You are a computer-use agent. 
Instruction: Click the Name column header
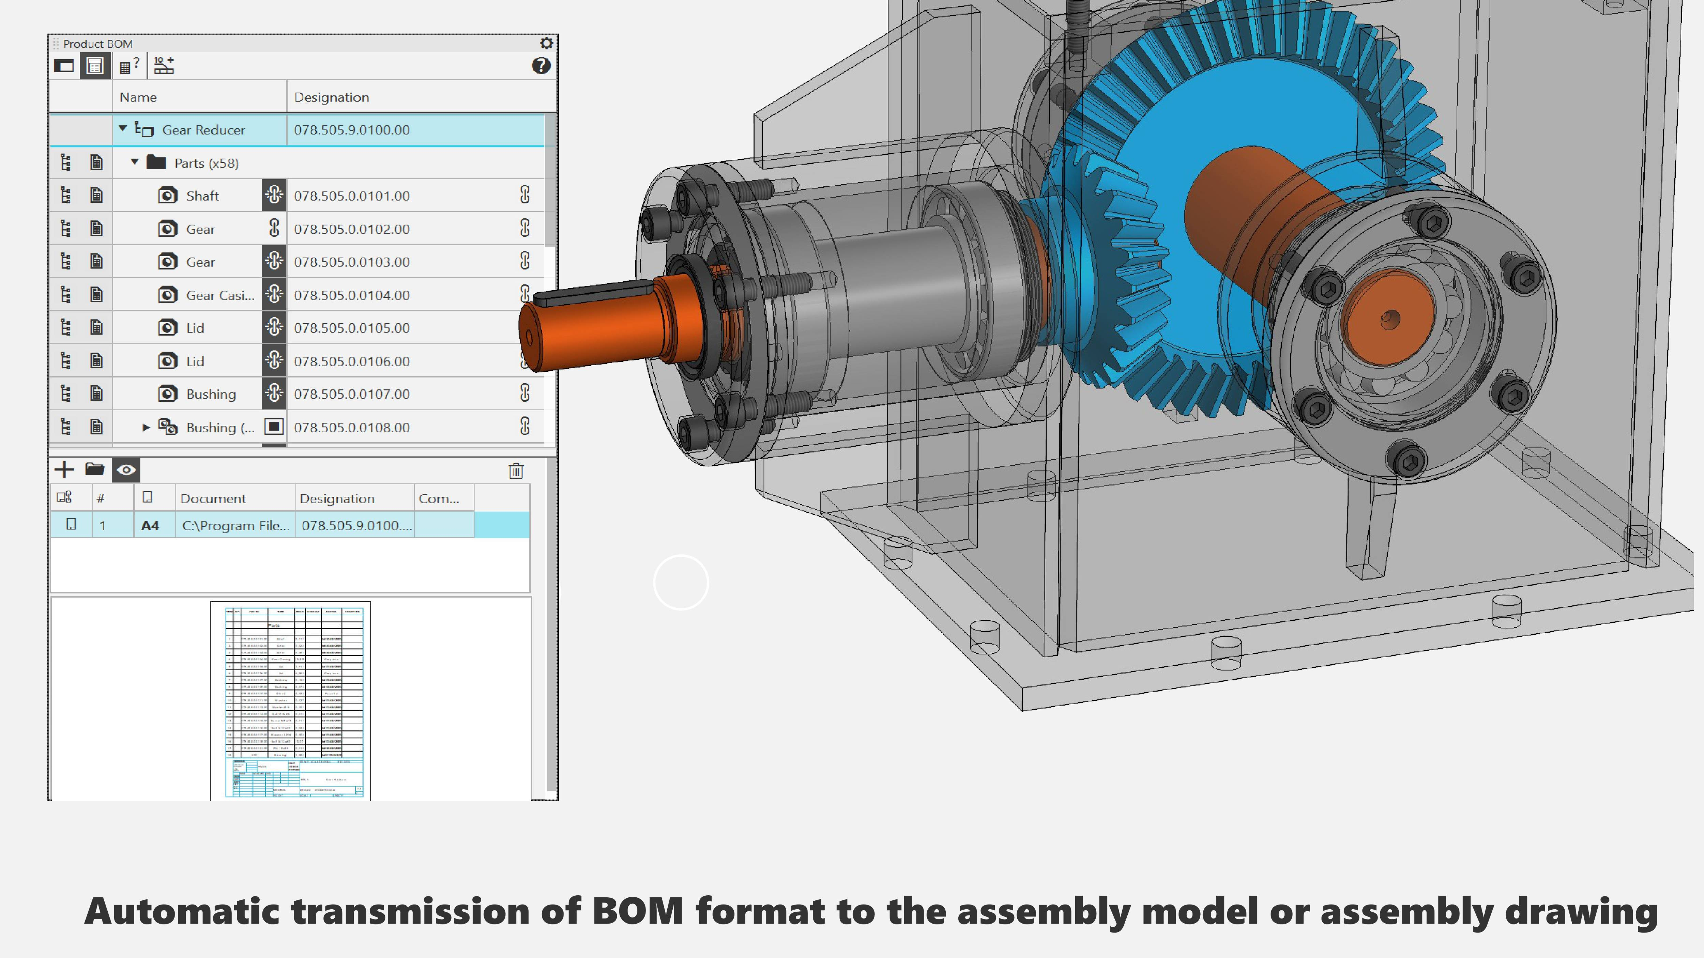(x=200, y=97)
